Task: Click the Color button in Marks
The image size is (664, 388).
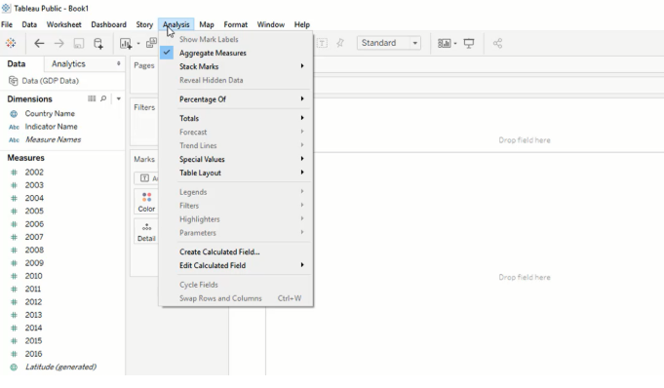Action: 146,202
